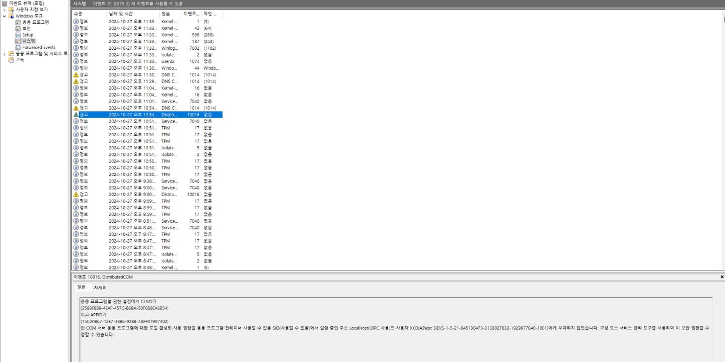This screenshot has width=725, height=362.
Task: Click warning icon of DNS 10:54 event
Action: (76, 108)
